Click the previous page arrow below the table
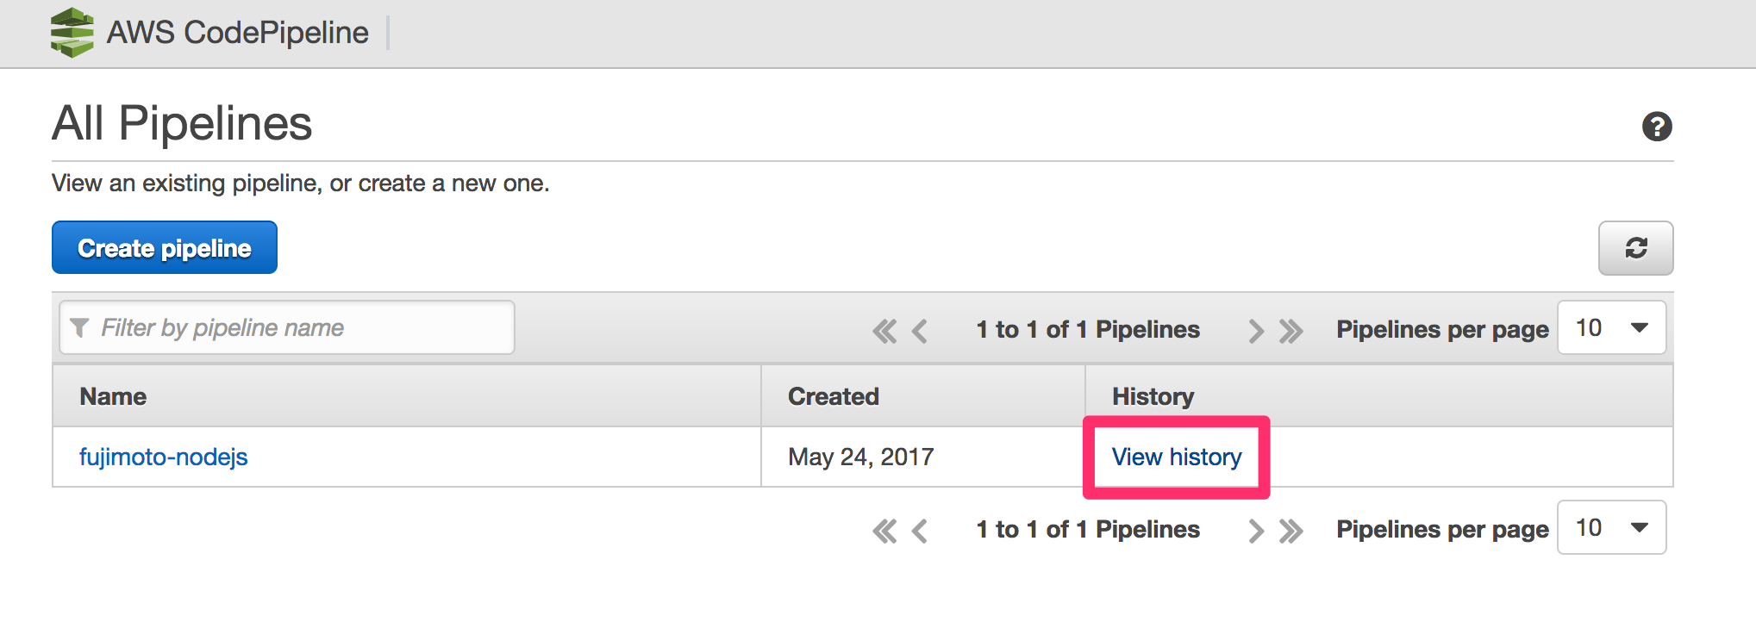 pos(919,531)
